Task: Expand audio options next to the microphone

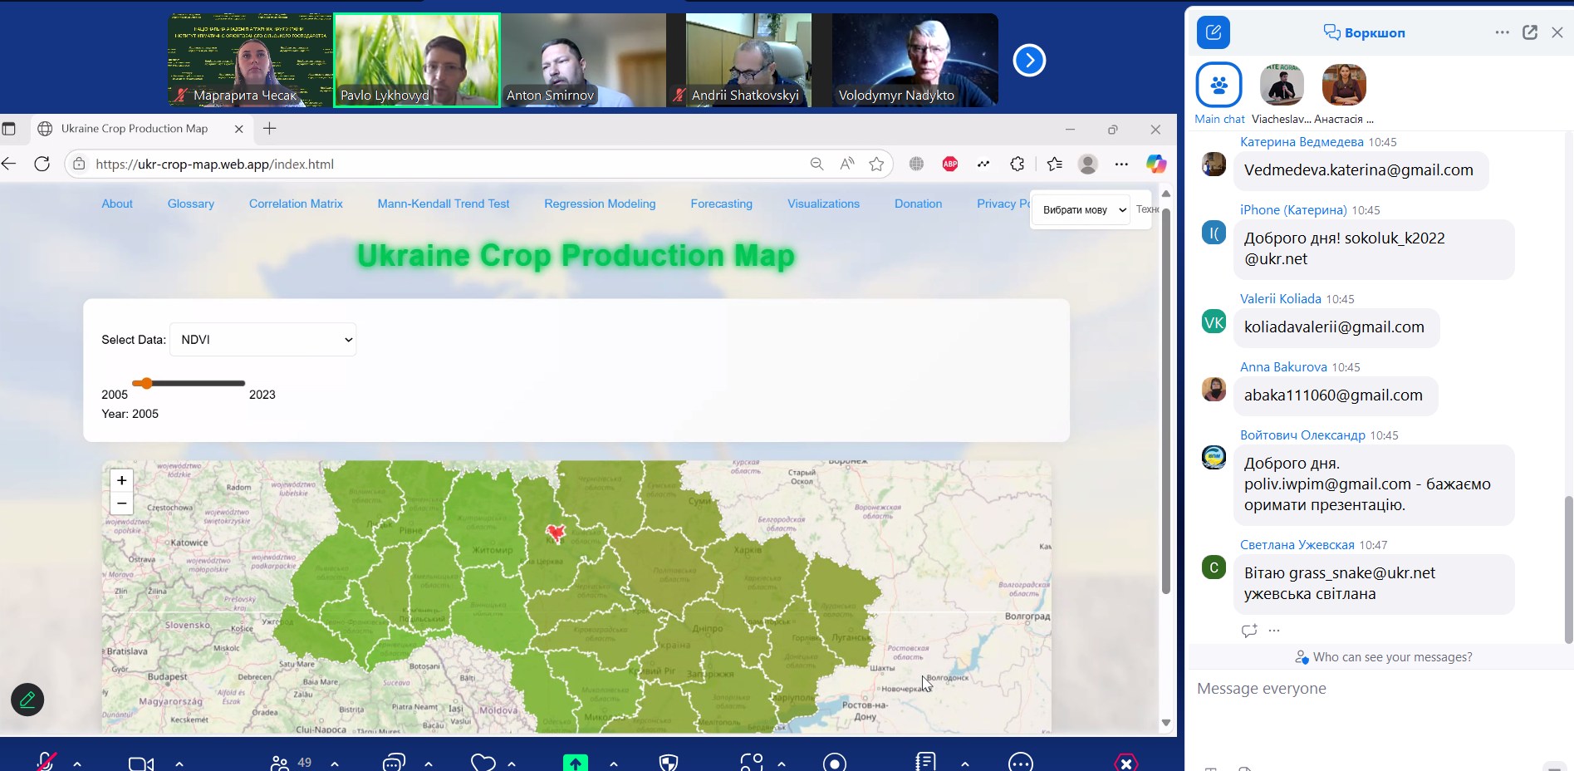Action: pyautogui.click(x=77, y=764)
